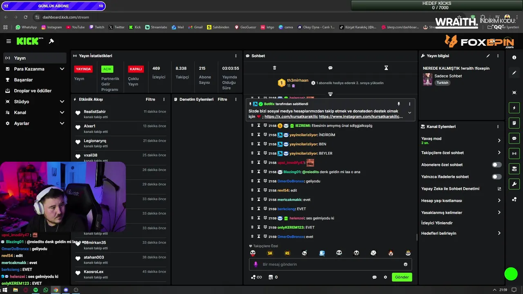523x294 pixels.
Task: Insert the AS emote
Action: [x=287, y=253]
